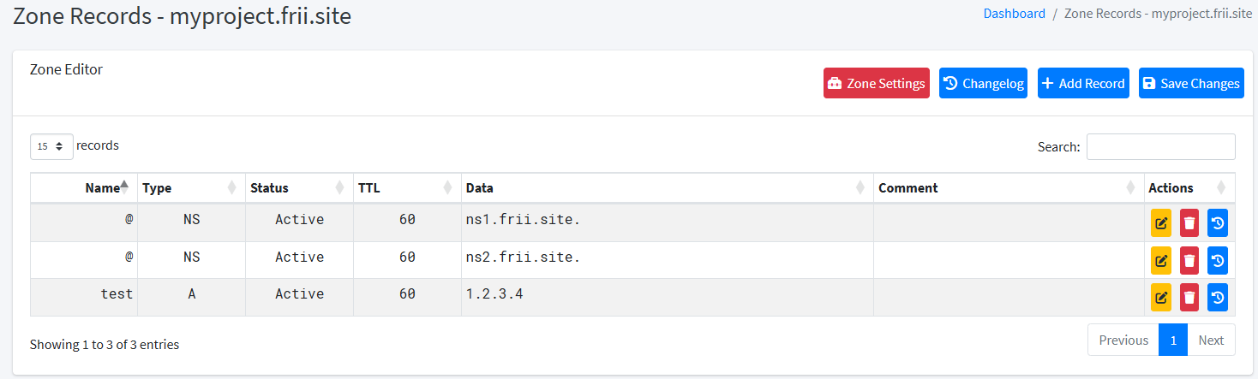1258x379 pixels.
Task: Select the 1.2.3.4 data cell
Action: click(668, 297)
